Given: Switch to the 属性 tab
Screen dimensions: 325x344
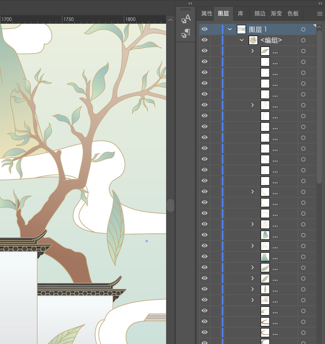Looking at the screenshot, I should pyautogui.click(x=207, y=14).
